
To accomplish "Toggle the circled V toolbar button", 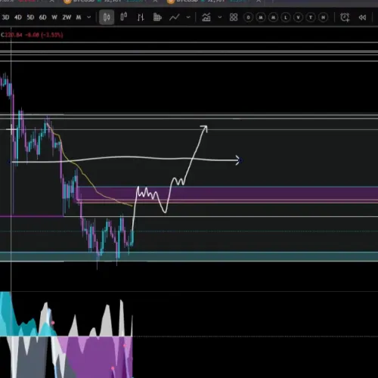I will click(299, 17).
